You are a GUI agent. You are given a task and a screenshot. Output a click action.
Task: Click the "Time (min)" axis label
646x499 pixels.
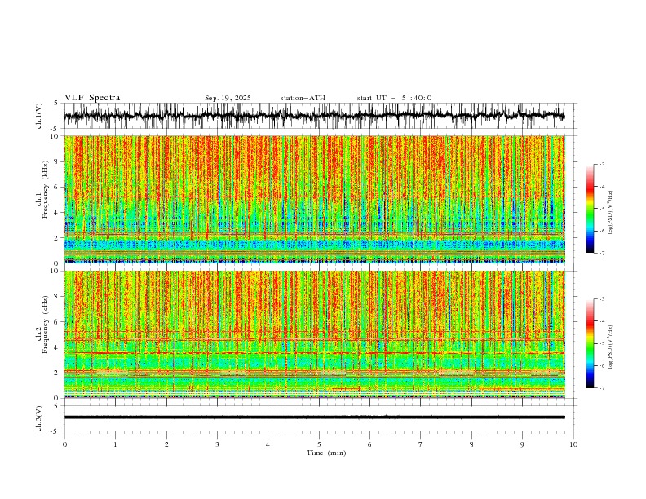tap(326, 453)
